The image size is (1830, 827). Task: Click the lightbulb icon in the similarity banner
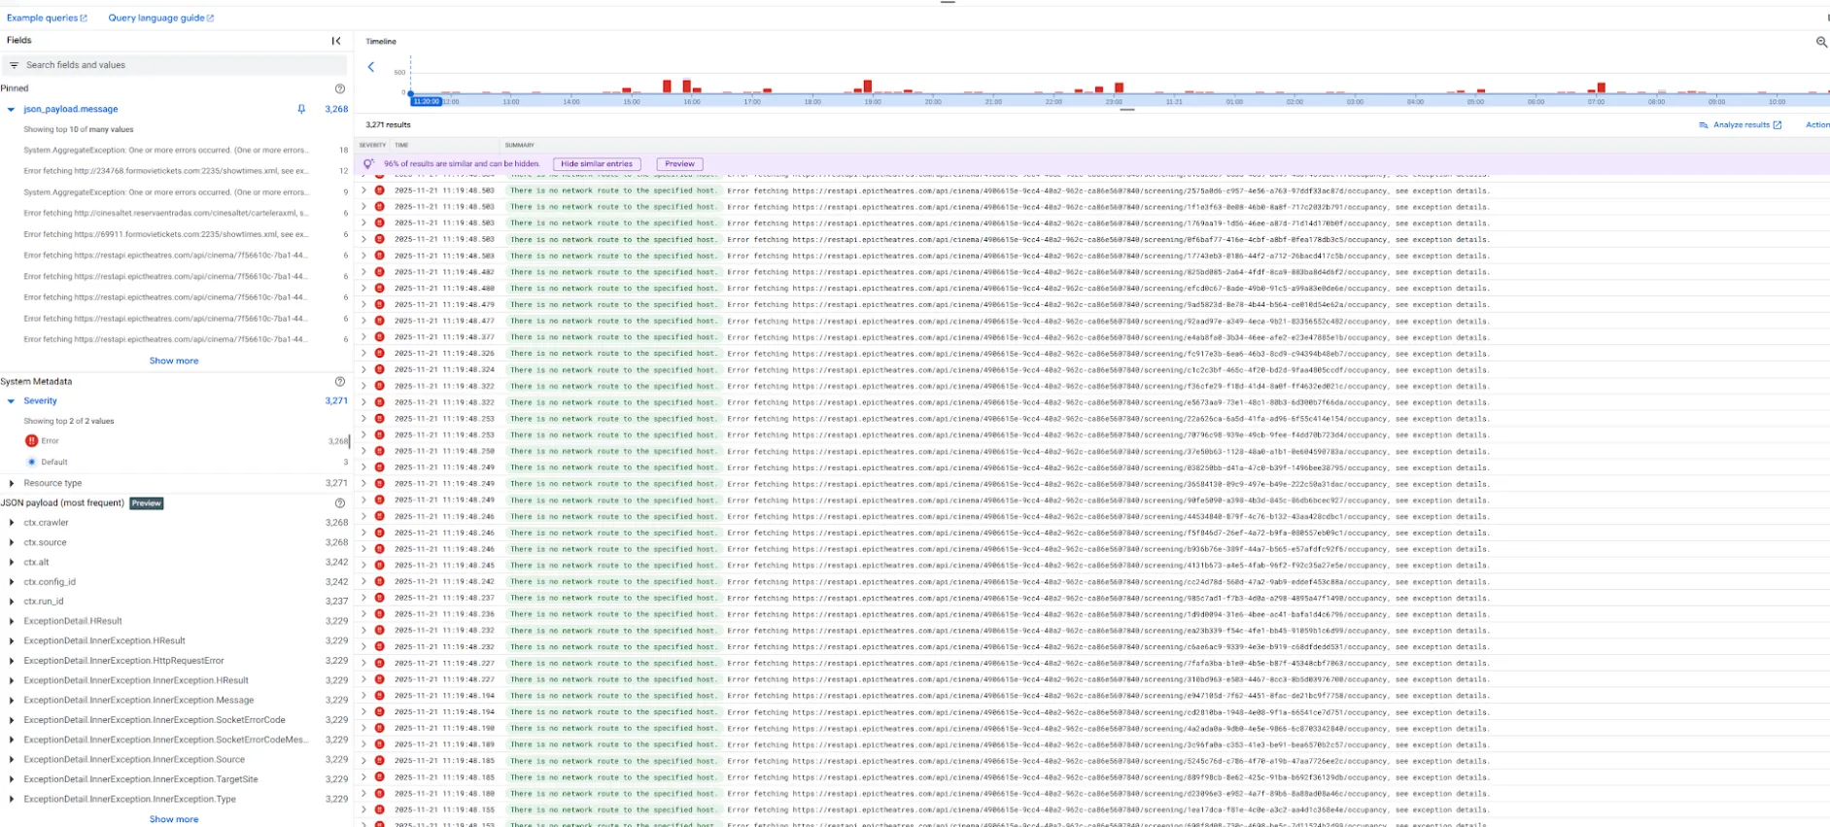pyautogui.click(x=368, y=164)
